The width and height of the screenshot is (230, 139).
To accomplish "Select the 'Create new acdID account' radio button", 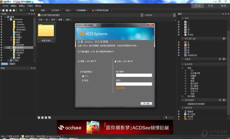I will tap(79, 61).
